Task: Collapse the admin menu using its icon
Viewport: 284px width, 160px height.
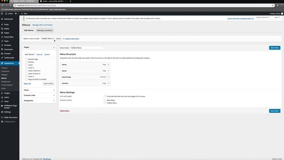Action: coord(2,121)
